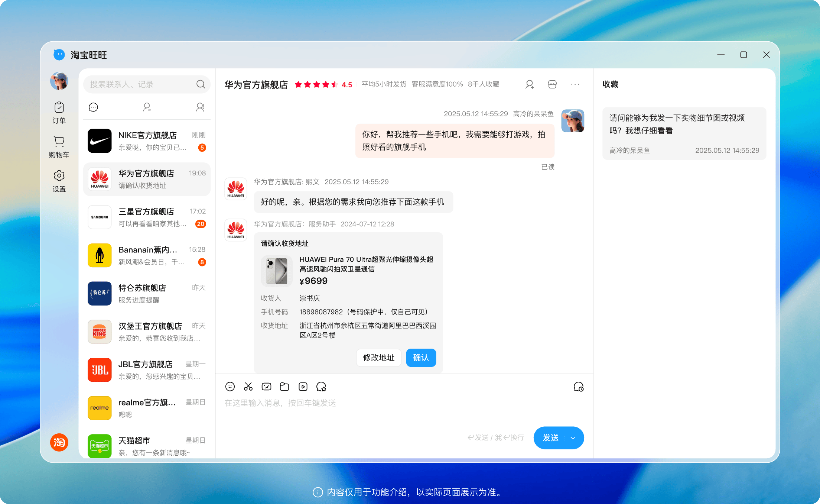Open the Bananain蕉内 conversation
820x504 pixels.
click(x=147, y=255)
